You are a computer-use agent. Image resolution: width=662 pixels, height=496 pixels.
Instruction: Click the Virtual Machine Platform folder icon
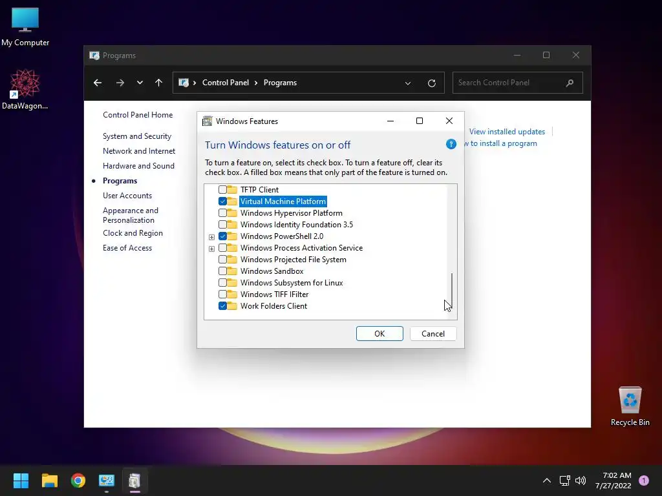(x=232, y=201)
